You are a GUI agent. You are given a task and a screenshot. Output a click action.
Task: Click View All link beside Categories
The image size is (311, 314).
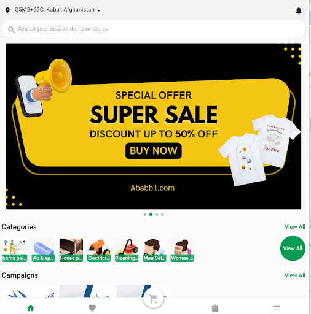295,227
